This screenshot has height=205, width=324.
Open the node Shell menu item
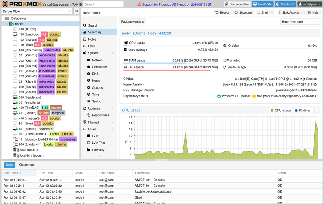click(99, 46)
